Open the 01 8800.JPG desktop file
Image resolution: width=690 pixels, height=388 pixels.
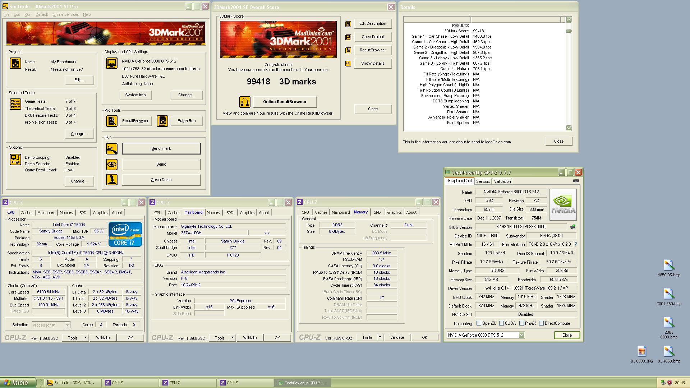pos(642,354)
